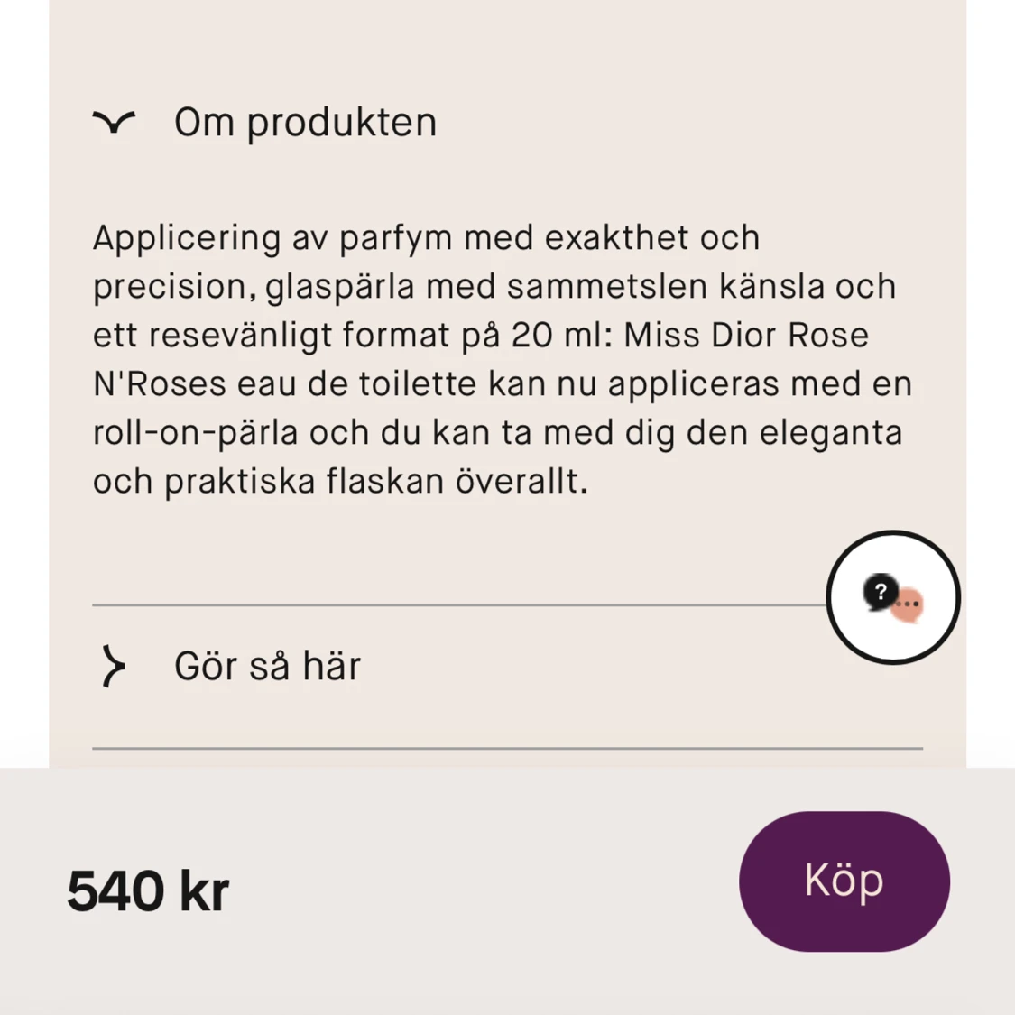Select the Om produkten heading
This screenshot has width=1015, height=1015.
(305, 122)
